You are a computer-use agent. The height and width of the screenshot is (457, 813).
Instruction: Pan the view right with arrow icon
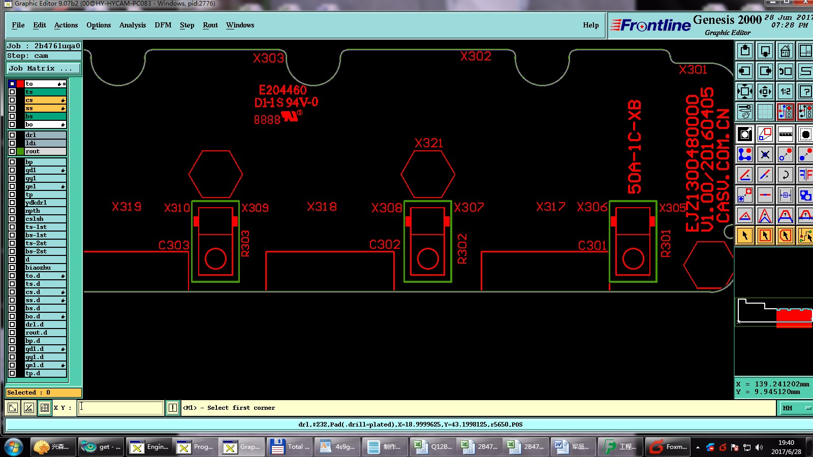pyautogui.click(x=765, y=71)
